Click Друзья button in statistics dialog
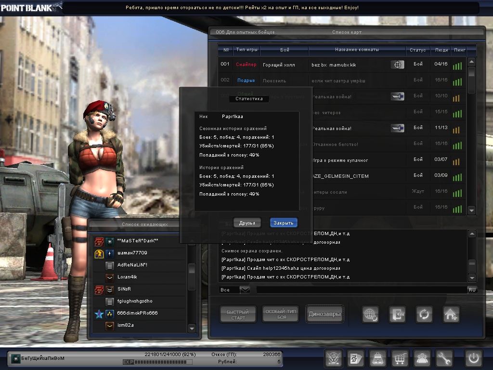The height and width of the screenshot is (370, 493). (x=247, y=223)
